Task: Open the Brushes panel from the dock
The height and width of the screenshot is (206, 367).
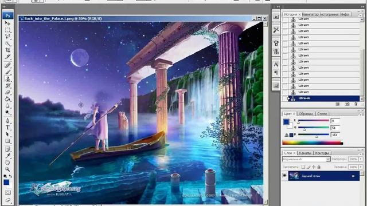Action: pos(276,43)
